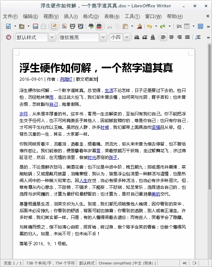Open the 坚强 hyperlink

pos(156,127)
